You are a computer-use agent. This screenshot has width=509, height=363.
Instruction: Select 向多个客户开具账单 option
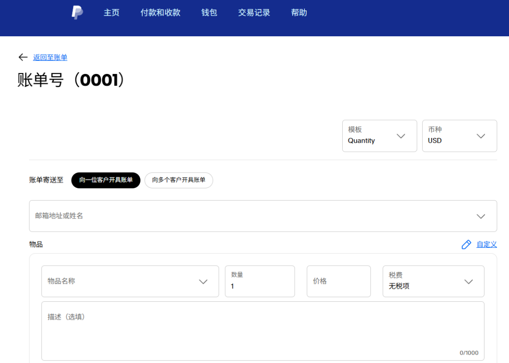coord(178,180)
